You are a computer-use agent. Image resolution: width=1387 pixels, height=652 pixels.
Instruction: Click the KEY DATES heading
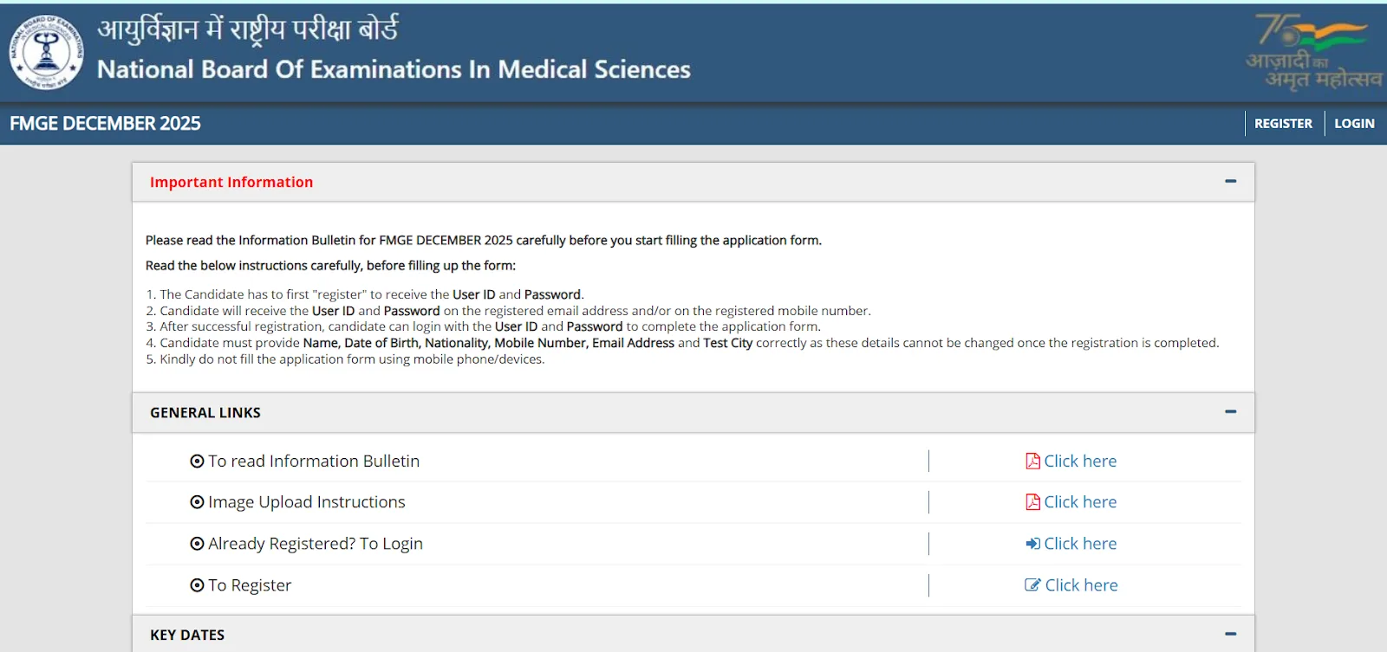(187, 635)
